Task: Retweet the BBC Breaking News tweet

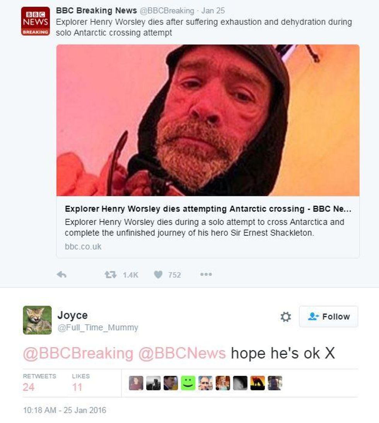Action: [111, 275]
